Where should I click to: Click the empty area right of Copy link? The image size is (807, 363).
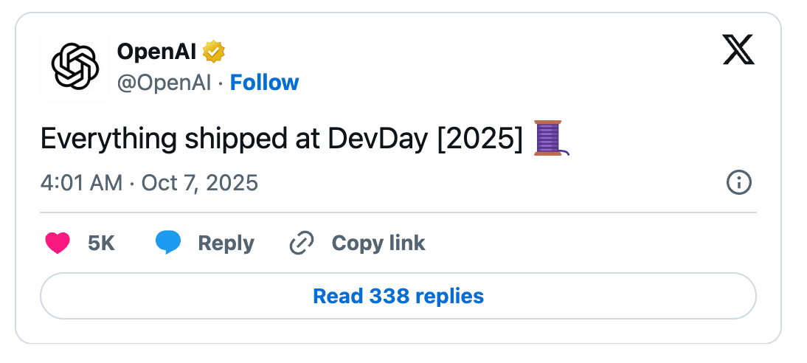click(x=590, y=243)
